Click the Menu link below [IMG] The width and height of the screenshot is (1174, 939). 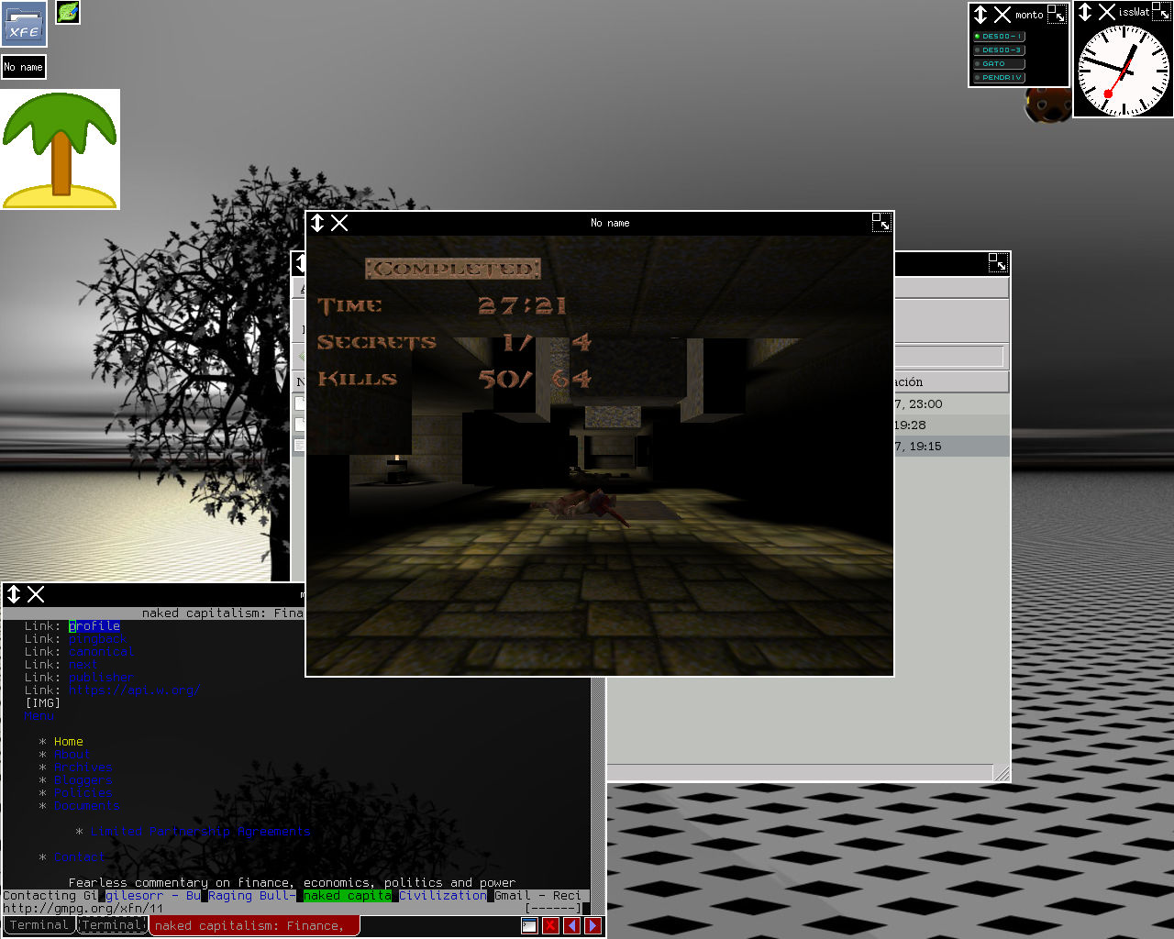pos(39,716)
